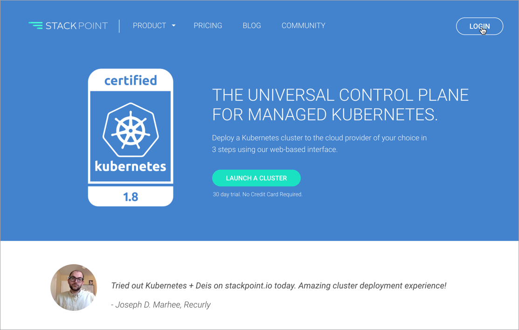
Task: Open the Product dropdown menu
Action: click(x=154, y=26)
